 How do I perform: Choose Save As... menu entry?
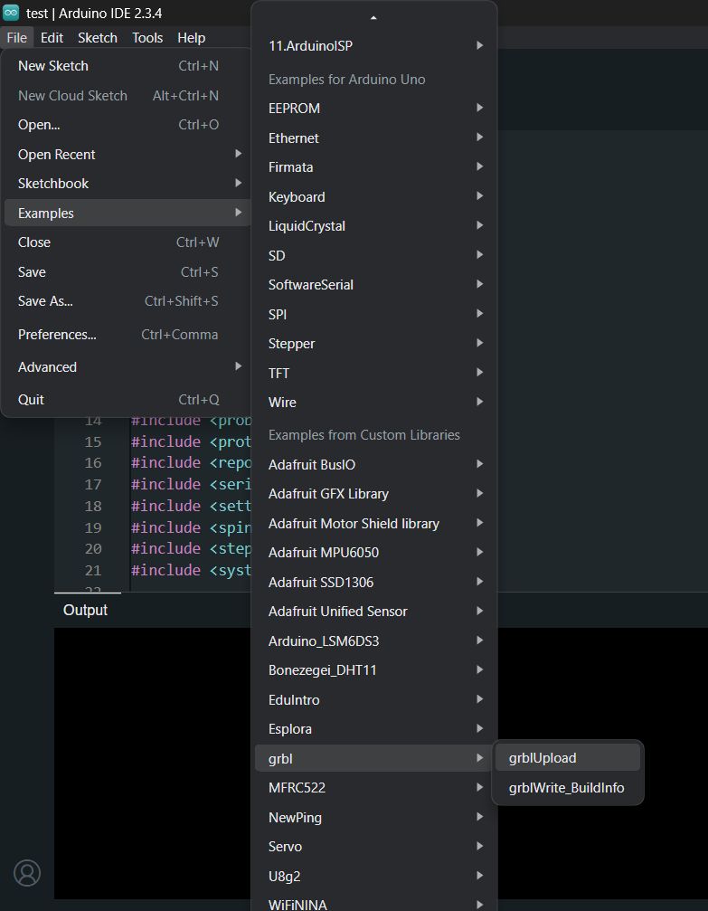pyautogui.click(x=127, y=300)
